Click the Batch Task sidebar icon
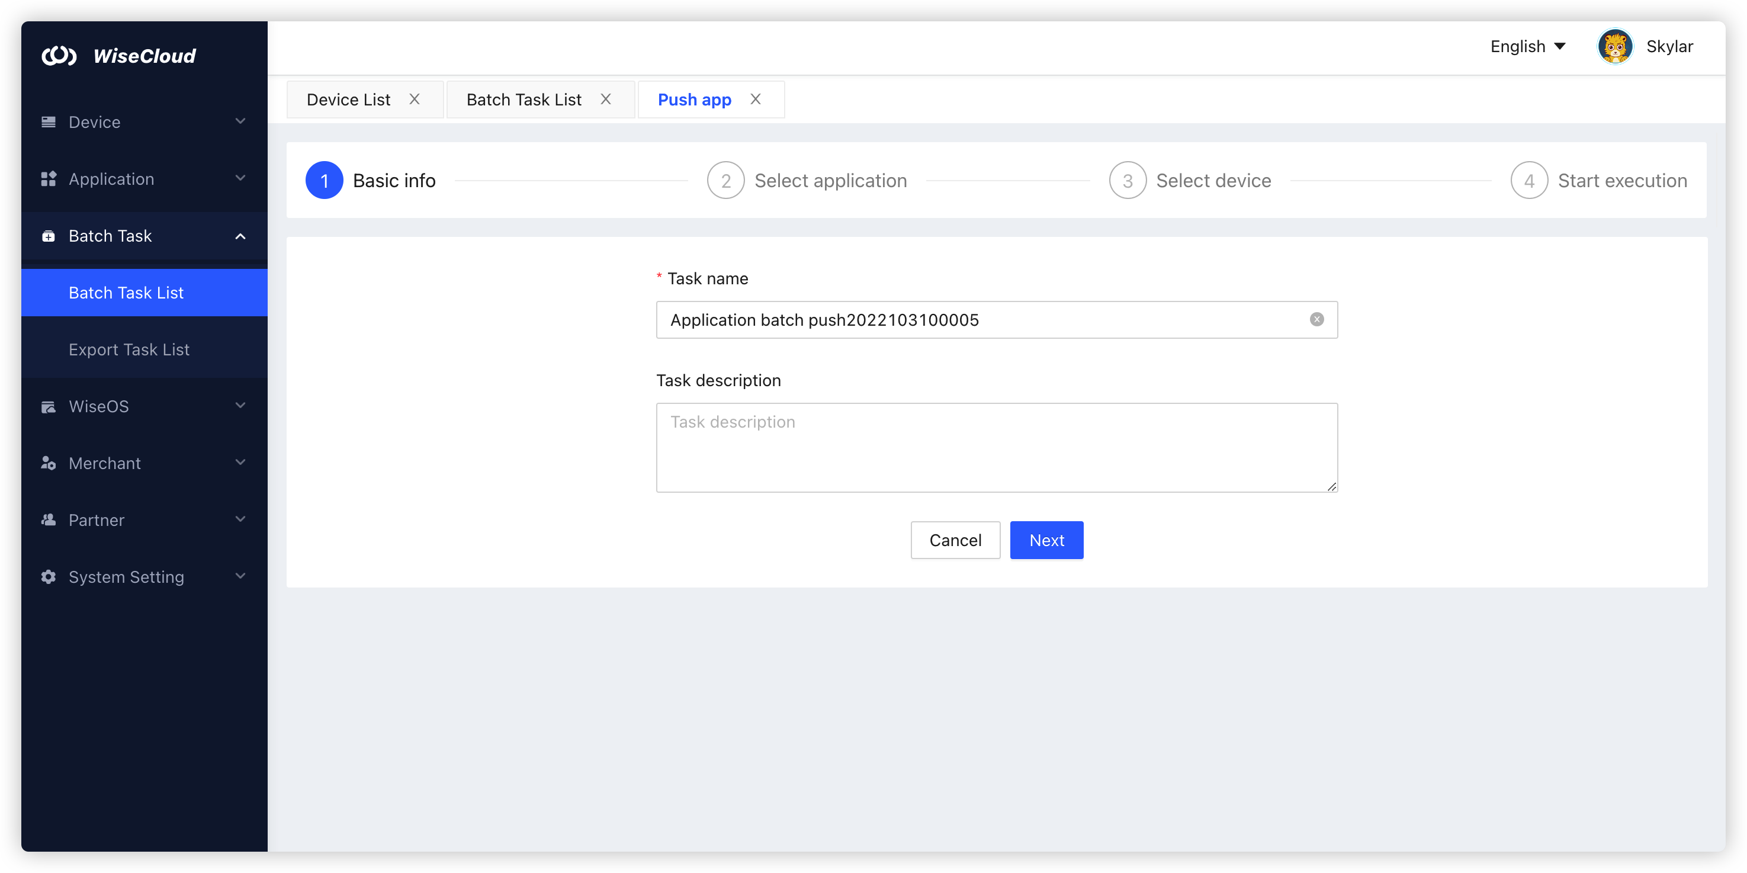The image size is (1747, 873). [48, 235]
